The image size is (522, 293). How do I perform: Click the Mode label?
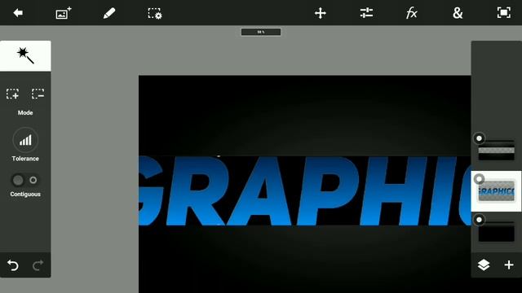(x=25, y=112)
